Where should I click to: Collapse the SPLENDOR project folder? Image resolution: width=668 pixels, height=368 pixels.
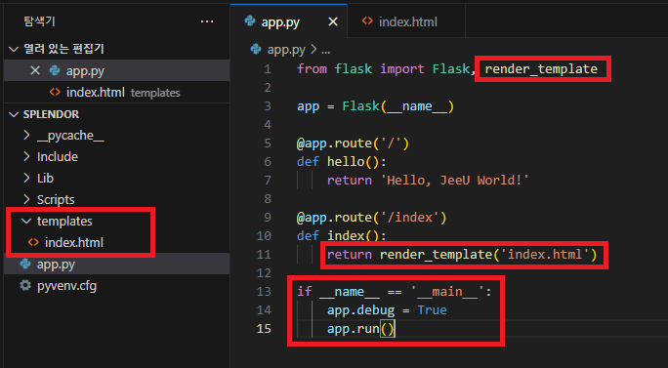14,114
